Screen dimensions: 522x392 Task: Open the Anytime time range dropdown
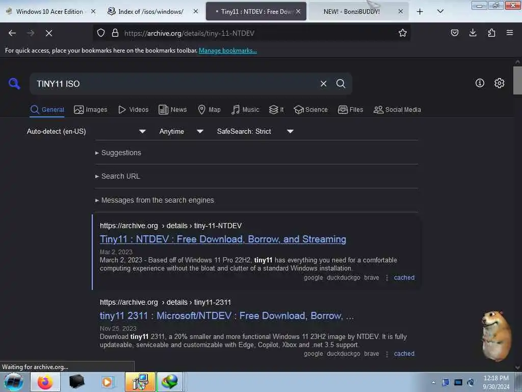pyautogui.click(x=181, y=131)
